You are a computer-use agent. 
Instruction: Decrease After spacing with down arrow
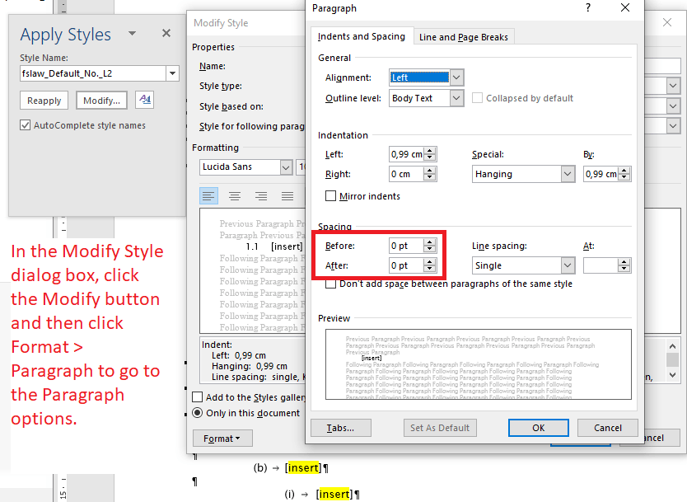point(430,269)
